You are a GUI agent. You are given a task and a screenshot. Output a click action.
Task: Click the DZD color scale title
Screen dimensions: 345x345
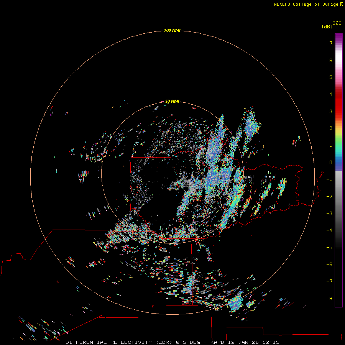coord(337,23)
